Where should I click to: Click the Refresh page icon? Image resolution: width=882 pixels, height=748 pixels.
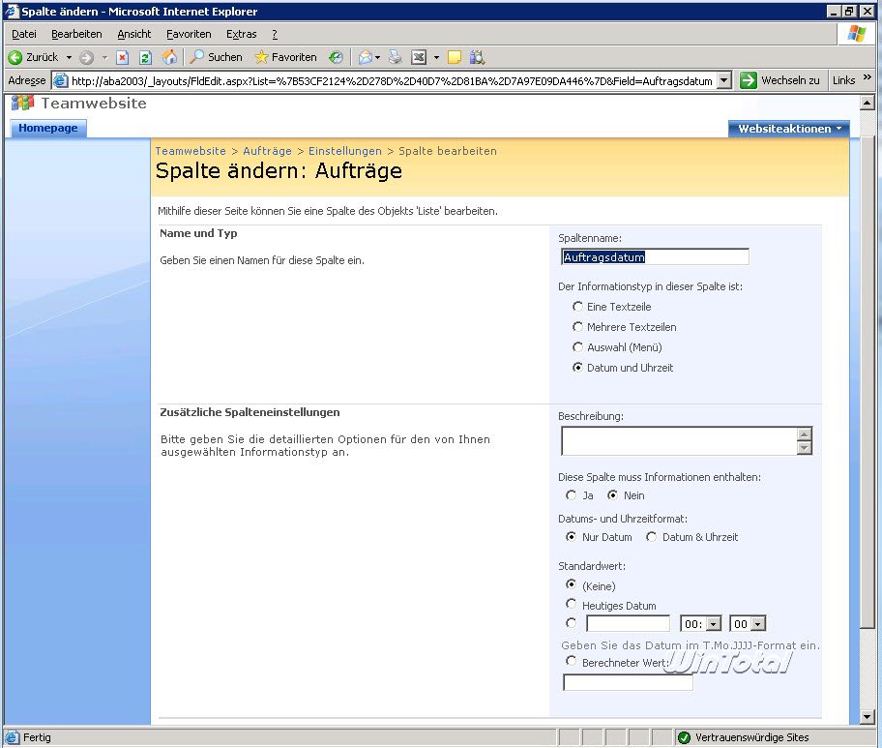(x=146, y=57)
